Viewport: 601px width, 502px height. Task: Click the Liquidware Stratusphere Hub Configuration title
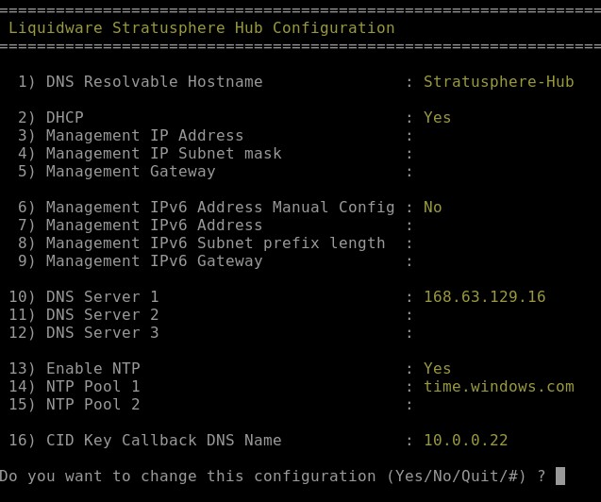coord(202,28)
